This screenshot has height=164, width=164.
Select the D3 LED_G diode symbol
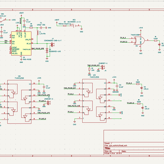pos(142,88)
